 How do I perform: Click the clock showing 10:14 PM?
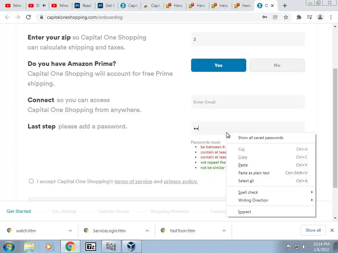[321, 247]
